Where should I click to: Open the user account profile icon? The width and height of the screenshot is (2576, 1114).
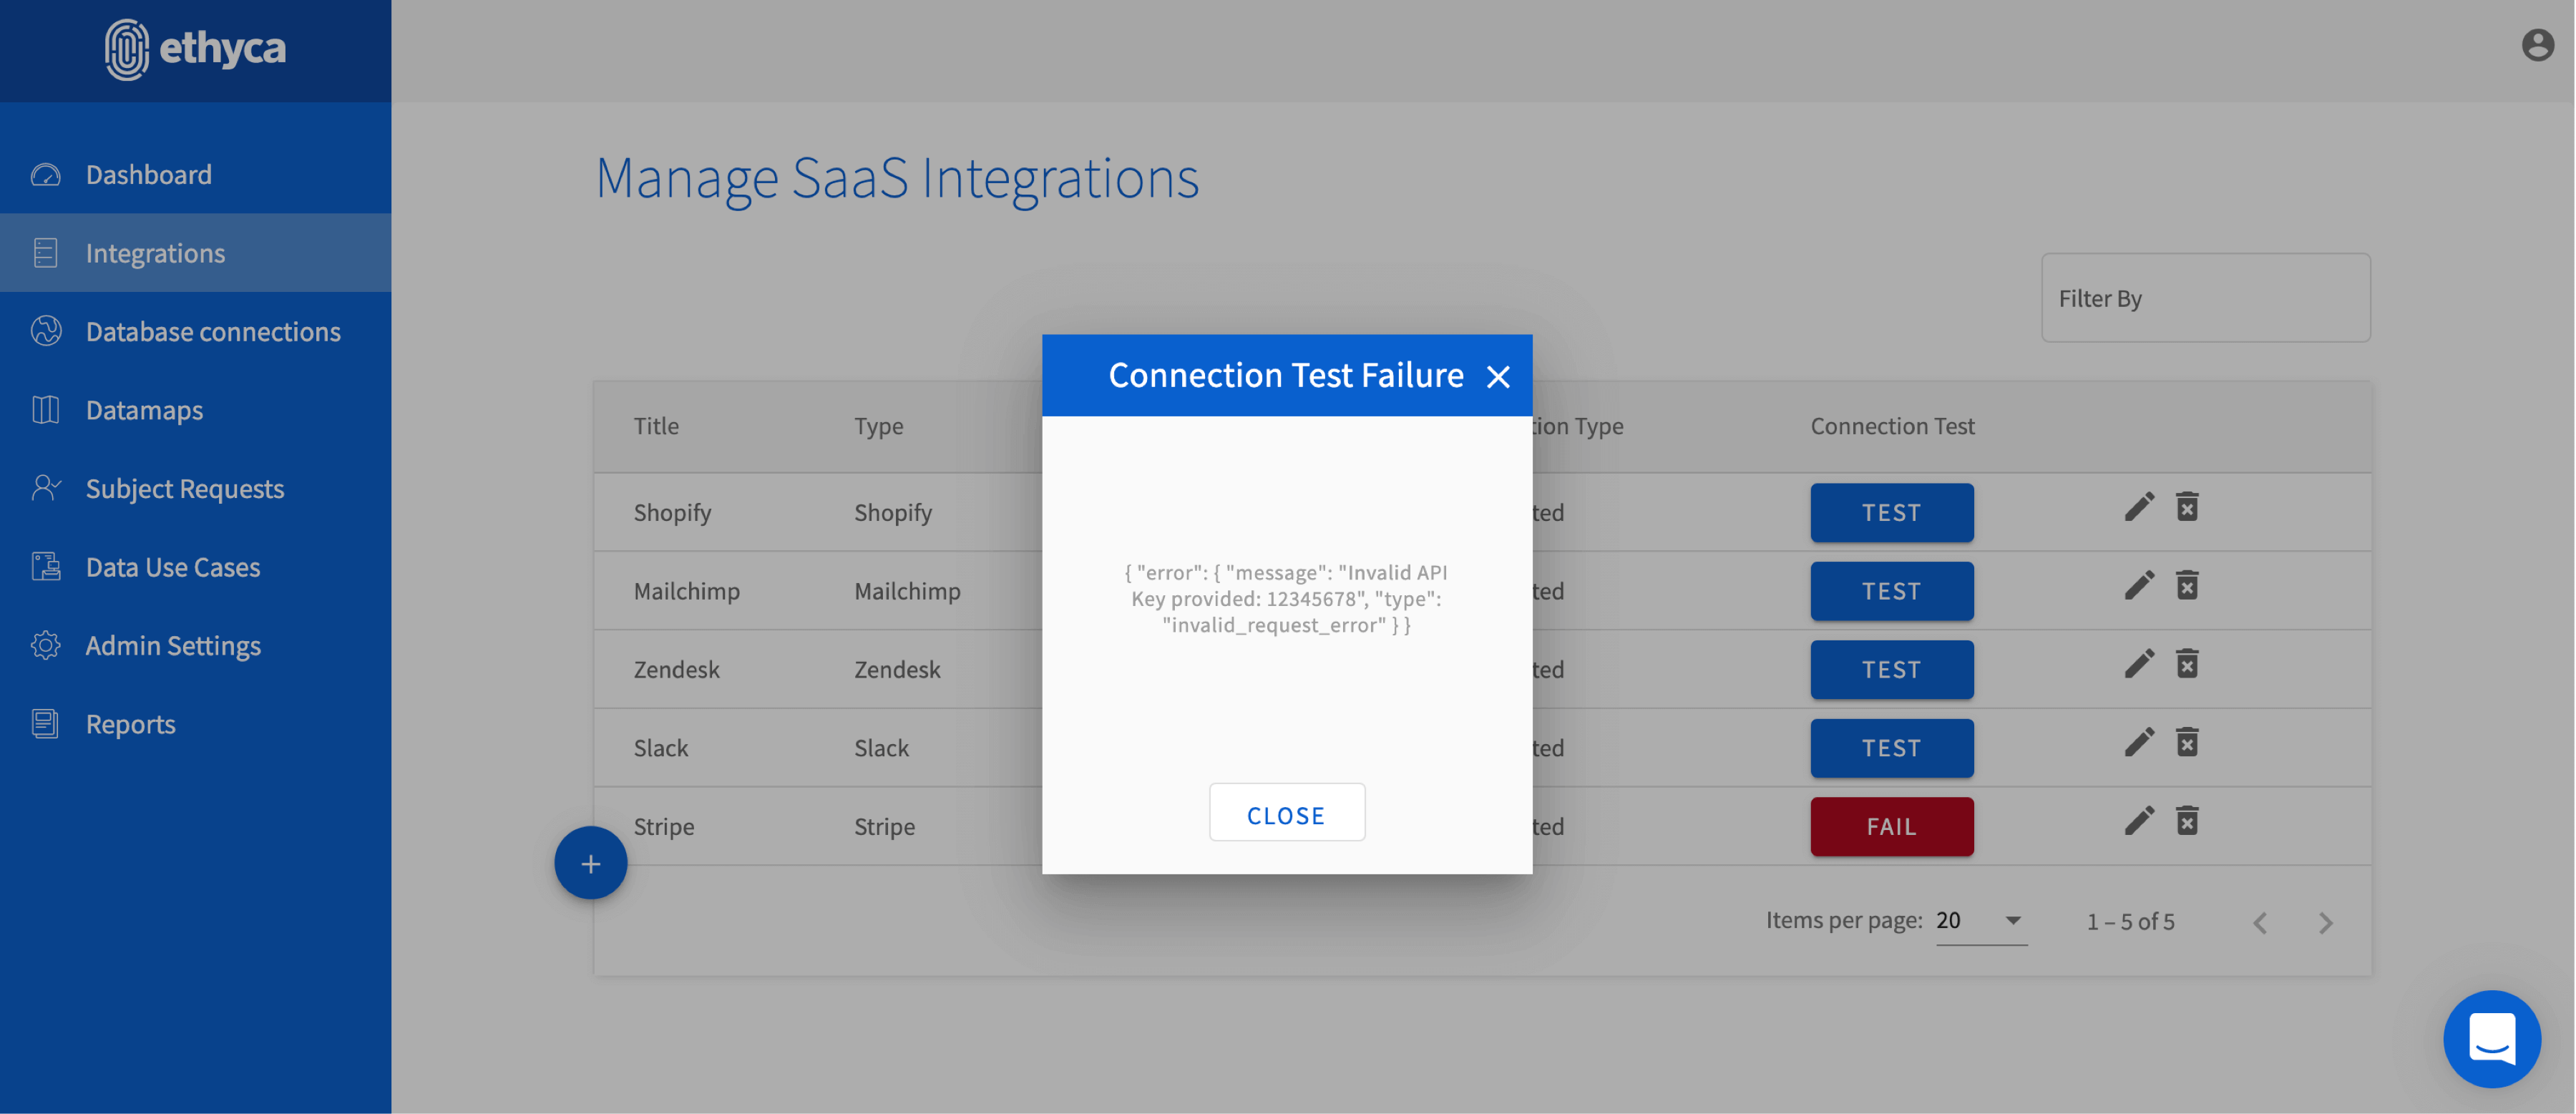coord(2536,46)
